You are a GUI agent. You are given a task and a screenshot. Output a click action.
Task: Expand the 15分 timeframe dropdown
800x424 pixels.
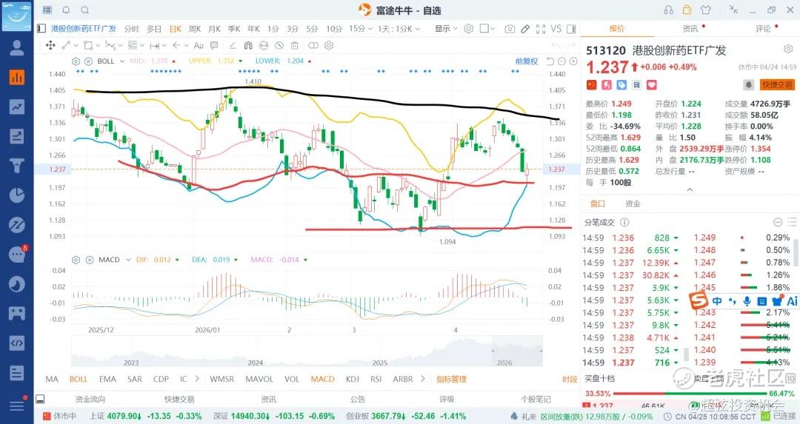coord(360,29)
